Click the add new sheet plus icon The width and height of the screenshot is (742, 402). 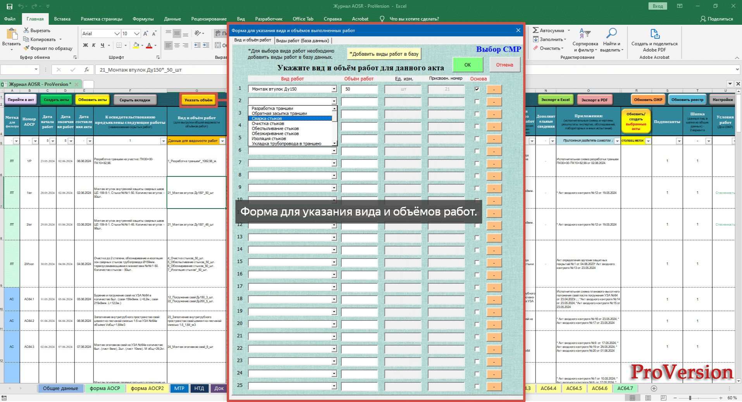(654, 388)
